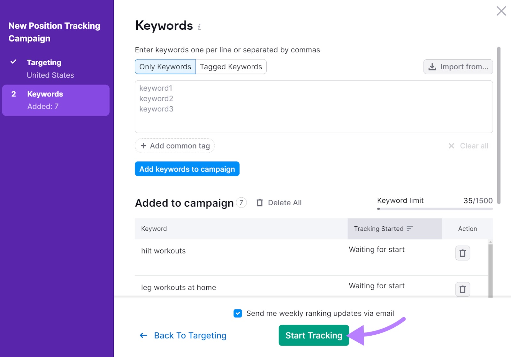Image resolution: width=511 pixels, height=357 pixels.
Task: Select the Only Keywords mode
Action: pyautogui.click(x=165, y=67)
